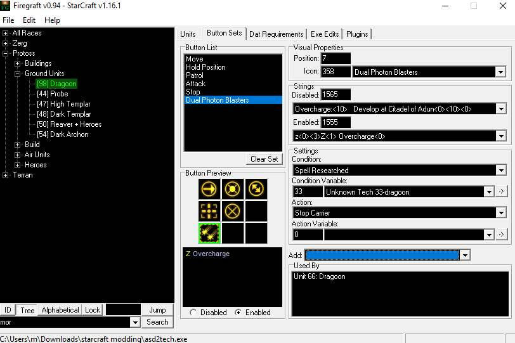Toggle the ID view mode button

[8, 310]
